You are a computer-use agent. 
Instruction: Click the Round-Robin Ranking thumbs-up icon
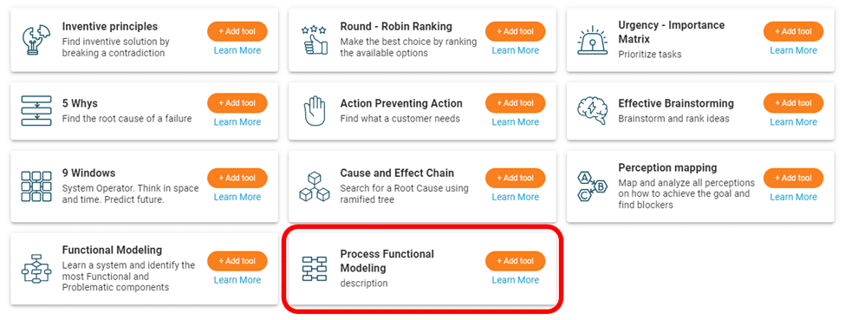point(315,39)
